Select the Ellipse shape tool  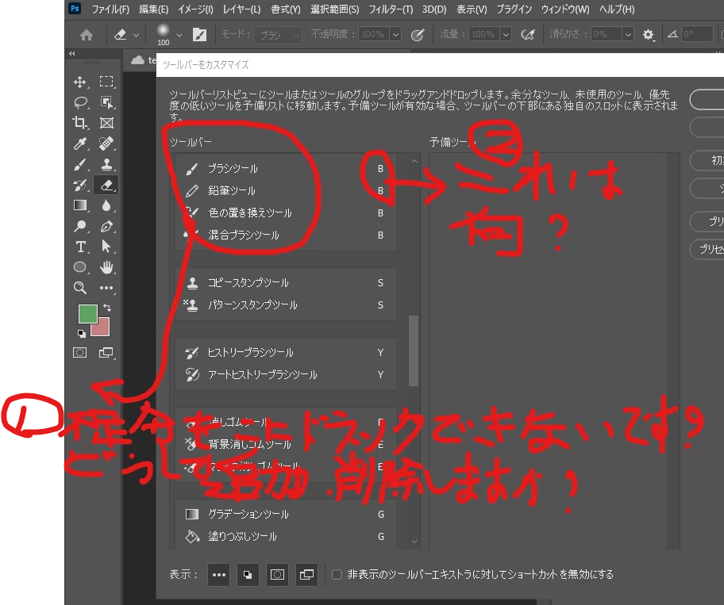[80, 267]
